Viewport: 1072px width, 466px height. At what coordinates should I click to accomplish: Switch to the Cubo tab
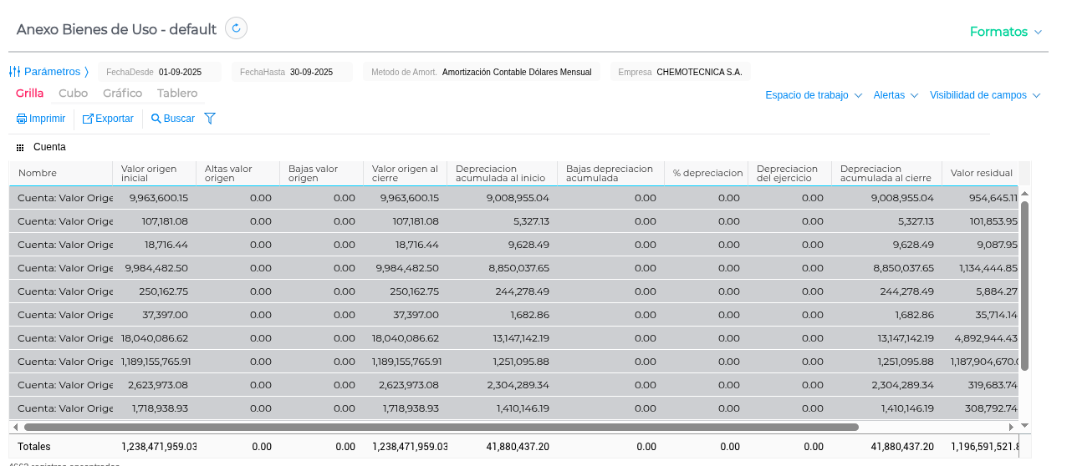73,94
